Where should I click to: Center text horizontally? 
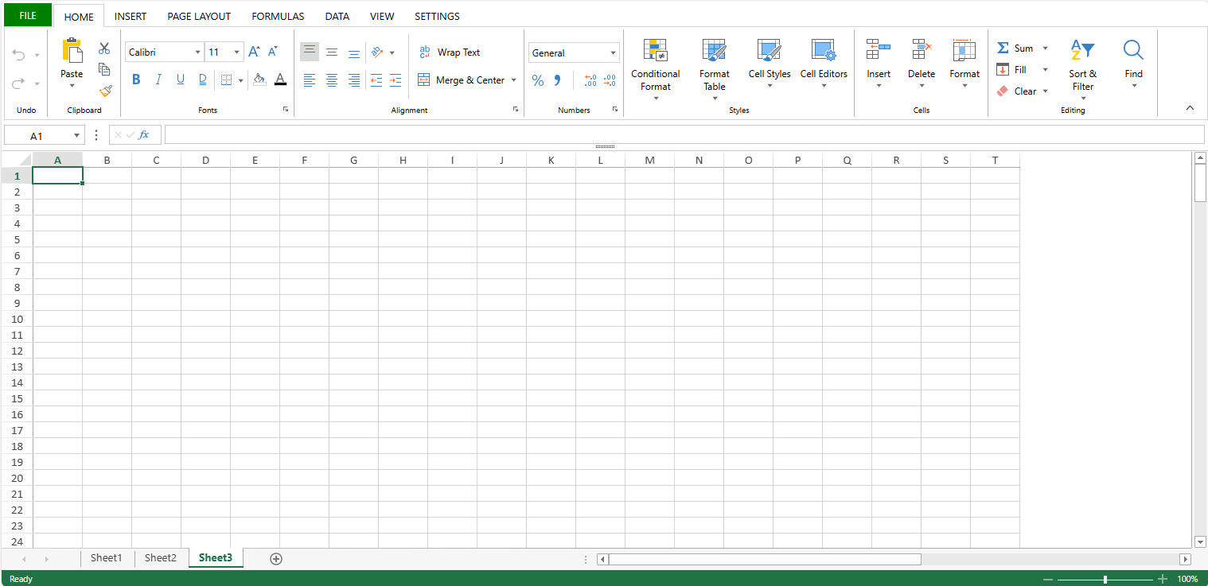332,80
